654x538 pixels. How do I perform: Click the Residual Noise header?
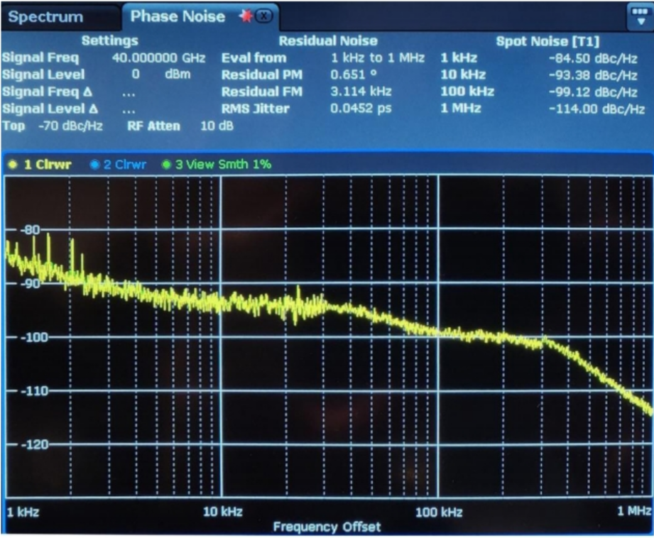pyautogui.click(x=328, y=41)
